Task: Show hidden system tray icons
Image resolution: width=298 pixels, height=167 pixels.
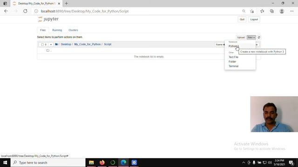Action: pos(244,163)
